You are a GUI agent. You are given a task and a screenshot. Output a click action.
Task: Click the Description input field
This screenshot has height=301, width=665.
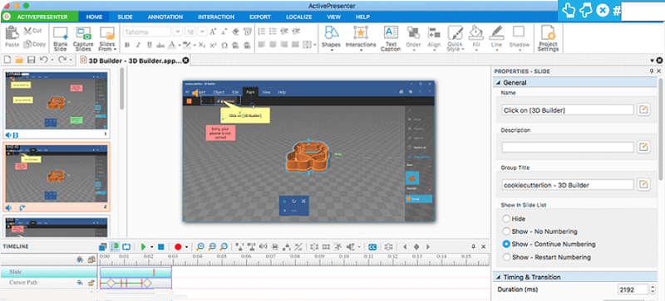568,148
